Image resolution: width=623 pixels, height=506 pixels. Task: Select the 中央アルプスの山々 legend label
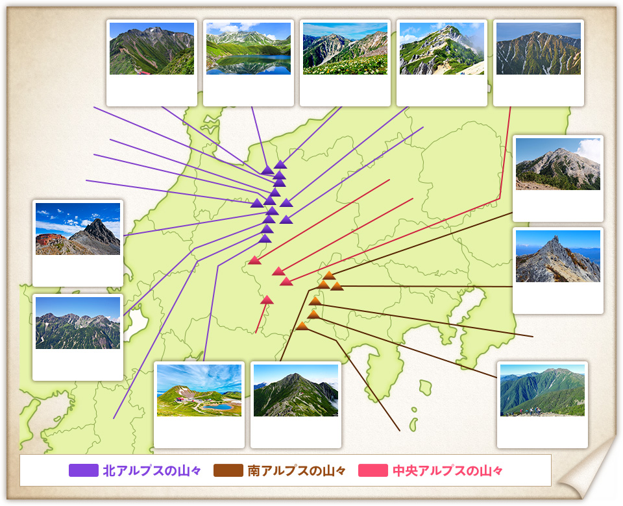(448, 470)
